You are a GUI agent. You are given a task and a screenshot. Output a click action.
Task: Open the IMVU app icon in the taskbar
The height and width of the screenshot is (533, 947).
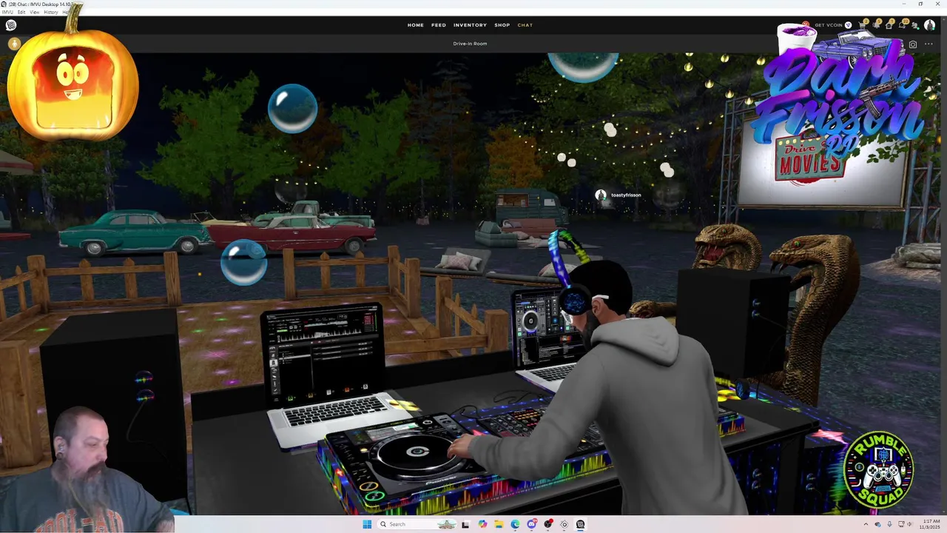tap(580, 524)
